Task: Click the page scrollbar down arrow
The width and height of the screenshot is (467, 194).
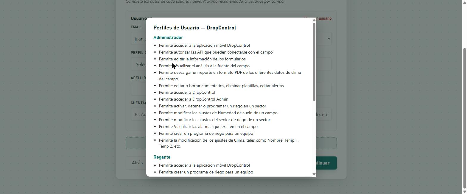Action: [x=465, y=192]
